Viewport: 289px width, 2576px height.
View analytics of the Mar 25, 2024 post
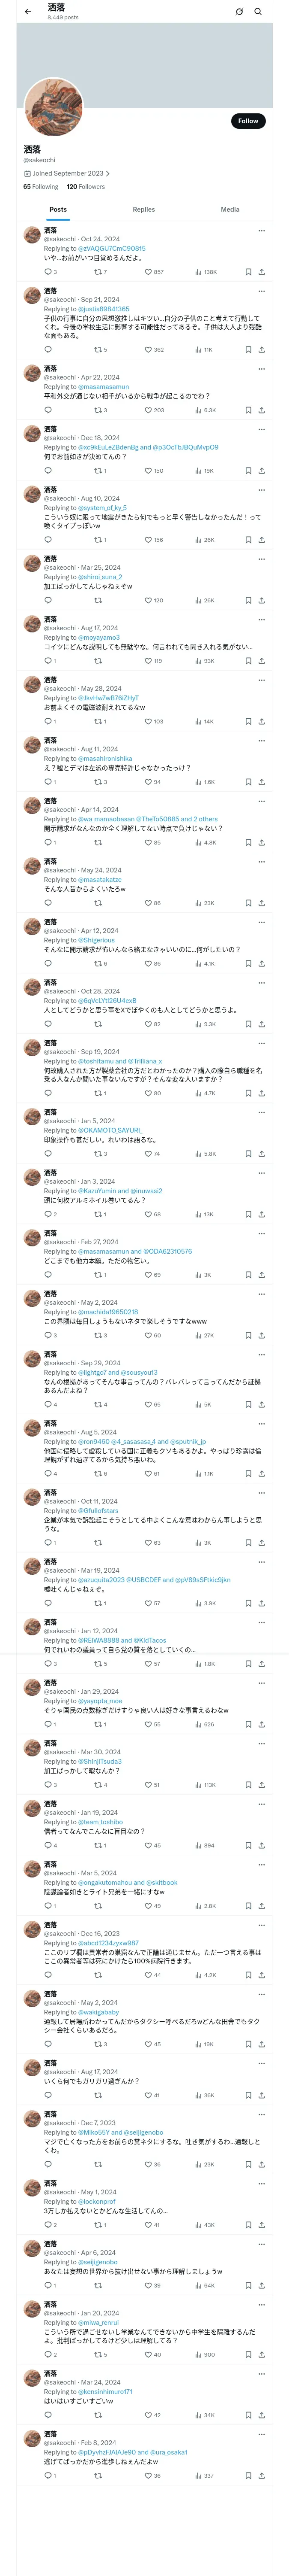(x=204, y=601)
